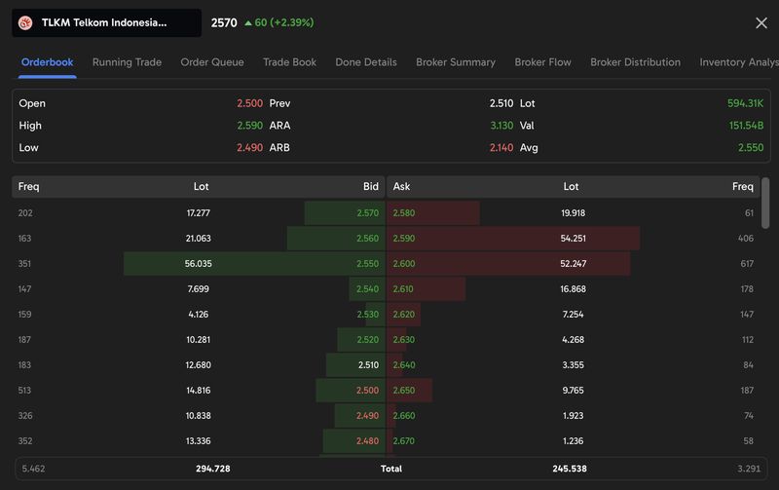Click ask frequency 406
The width and height of the screenshot is (779, 490).
point(746,238)
